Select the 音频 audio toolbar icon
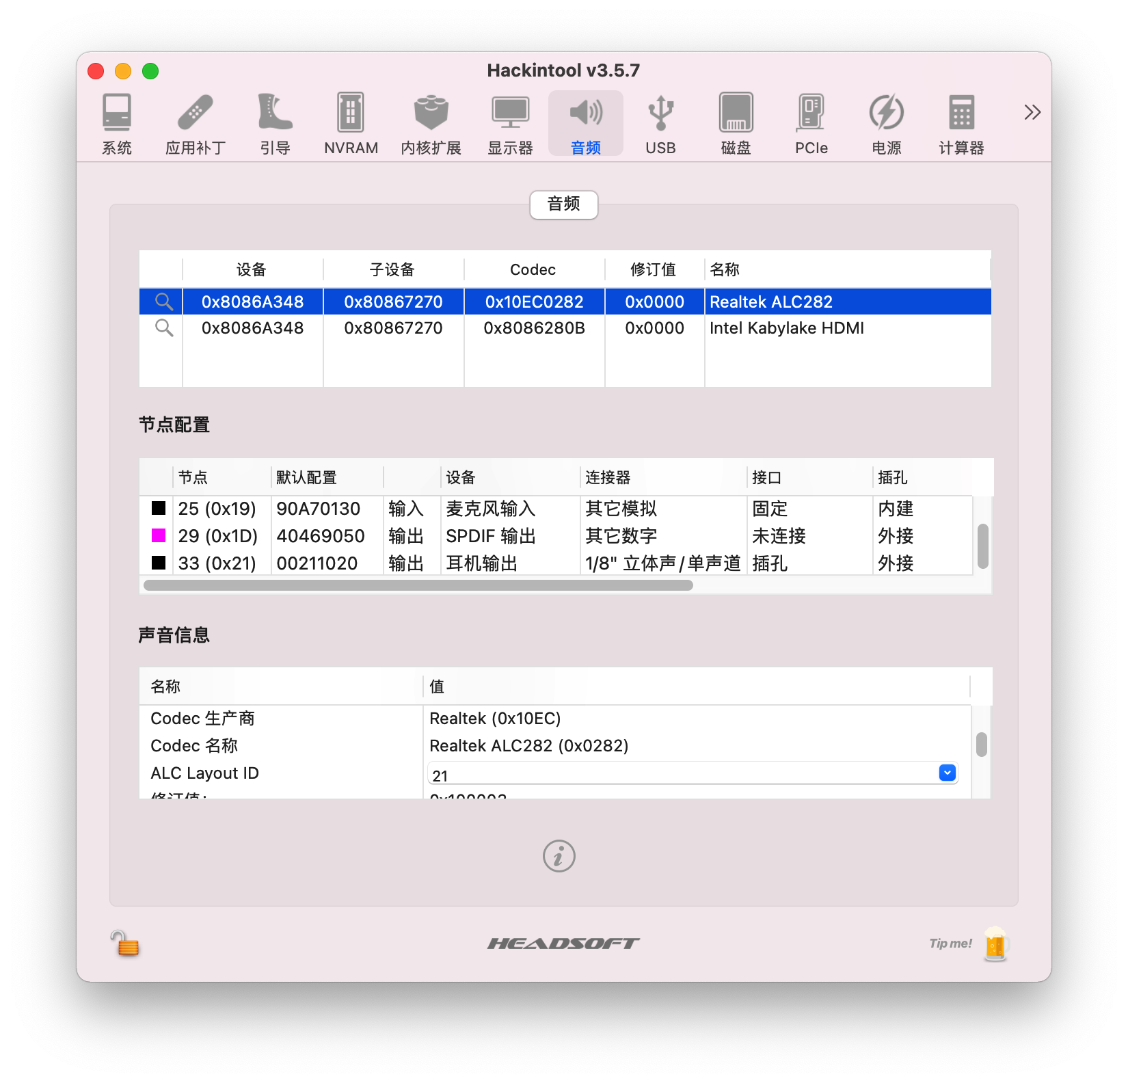The width and height of the screenshot is (1128, 1083). coord(586,124)
